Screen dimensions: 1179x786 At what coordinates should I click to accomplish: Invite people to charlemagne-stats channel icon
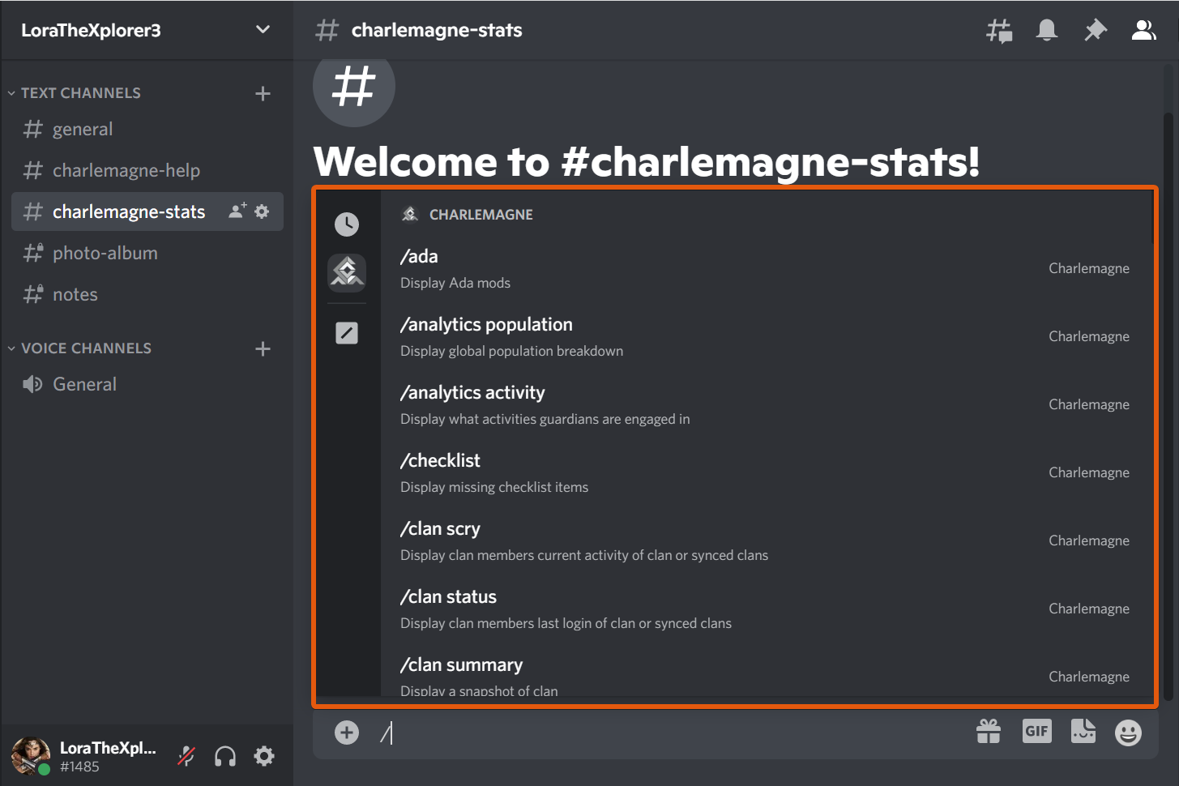click(x=237, y=211)
